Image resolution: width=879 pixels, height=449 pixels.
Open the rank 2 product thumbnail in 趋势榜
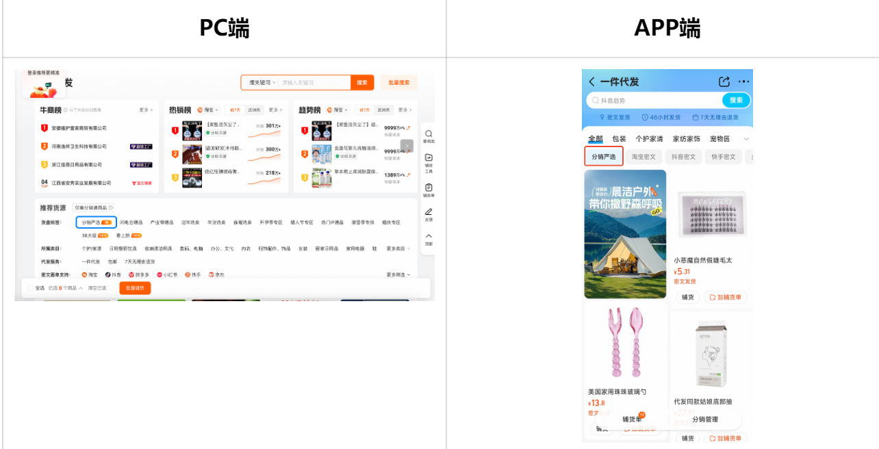(x=322, y=154)
